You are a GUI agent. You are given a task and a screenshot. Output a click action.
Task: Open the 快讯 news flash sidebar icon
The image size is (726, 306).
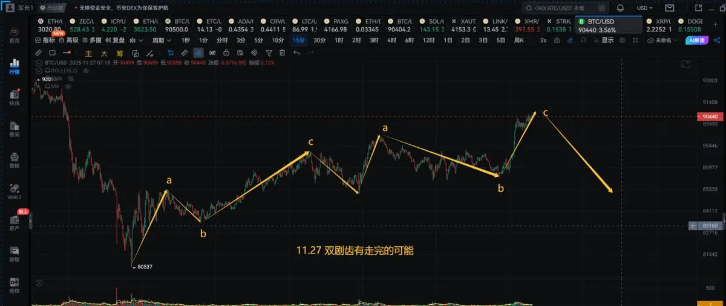coord(13,97)
